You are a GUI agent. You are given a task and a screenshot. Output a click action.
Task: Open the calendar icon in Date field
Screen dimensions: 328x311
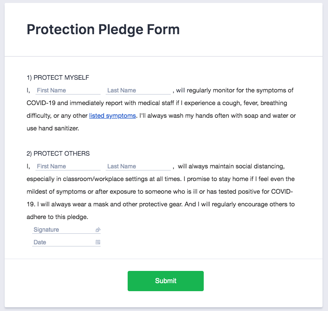coord(98,243)
